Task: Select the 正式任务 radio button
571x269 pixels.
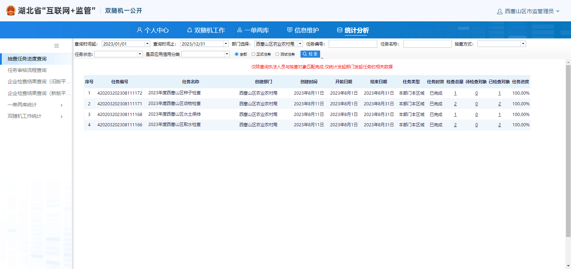Action: (253, 54)
